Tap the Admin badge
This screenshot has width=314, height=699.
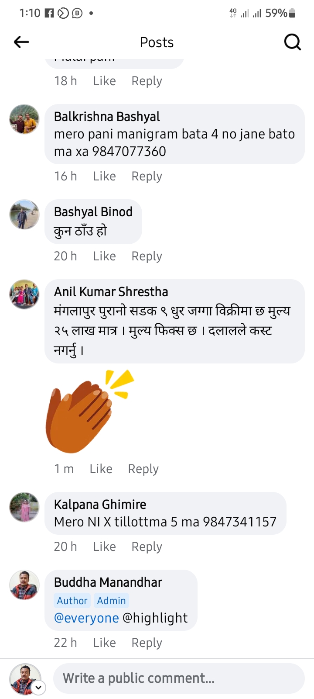click(x=111, y=601)
